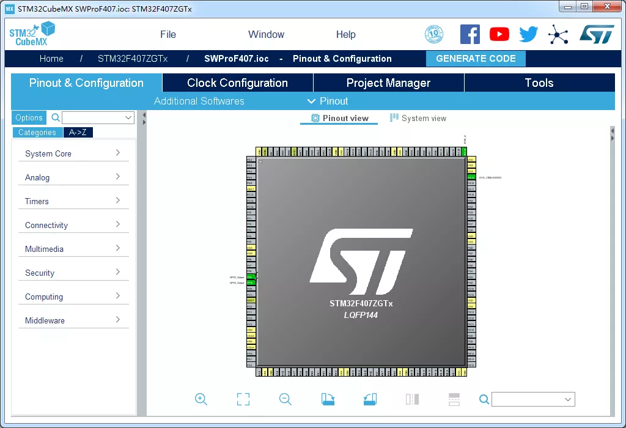
Task: Click the Options button
Action: click(x=29, y=118)
